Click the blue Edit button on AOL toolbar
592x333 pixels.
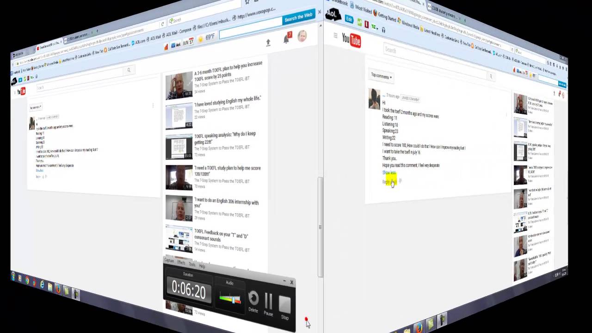pyautogui.click(x=349, y=19)
